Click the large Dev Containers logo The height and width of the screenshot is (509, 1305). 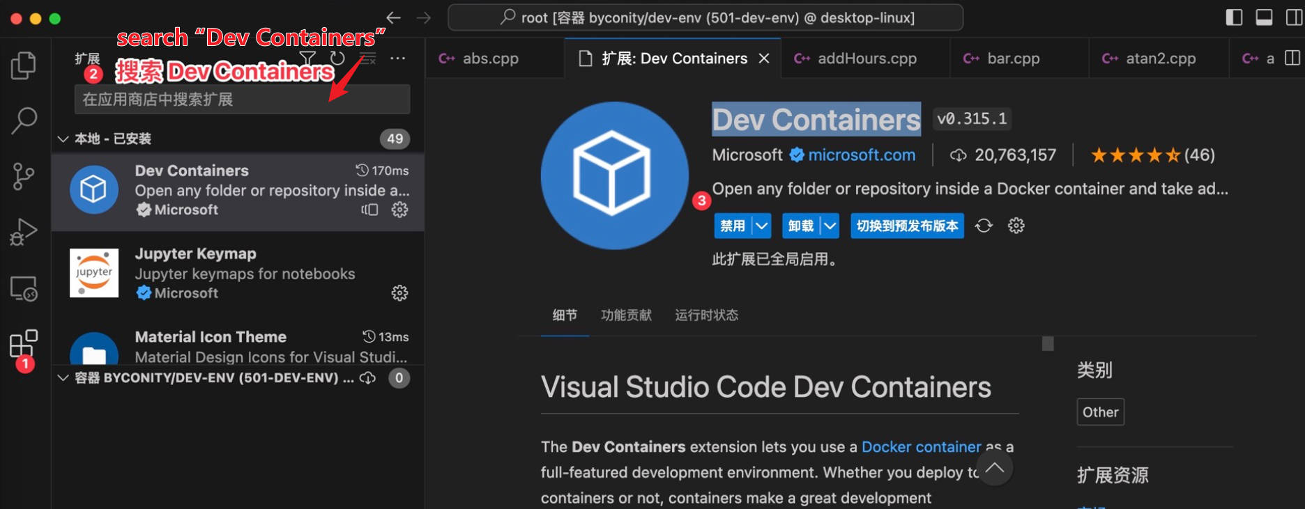click(614, 175)
